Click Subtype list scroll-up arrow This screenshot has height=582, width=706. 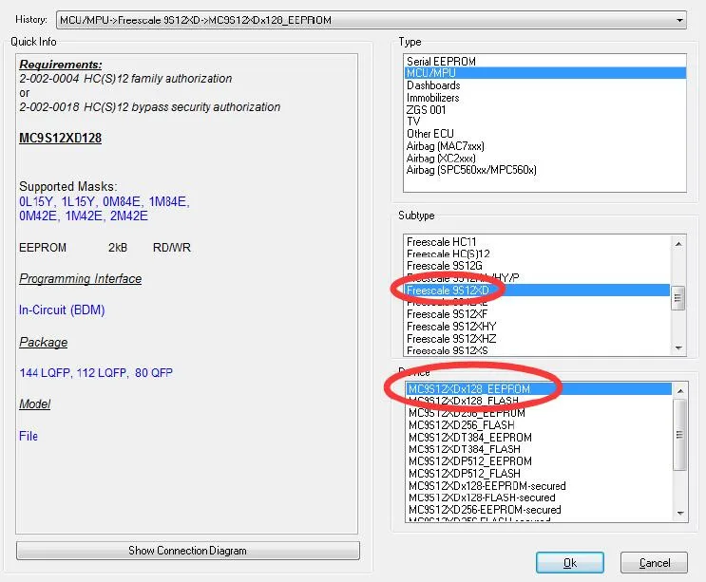click(x=678, y=243)
